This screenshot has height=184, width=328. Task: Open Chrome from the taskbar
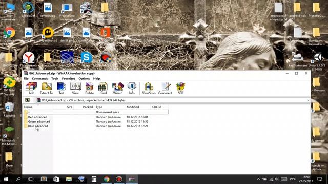tap(107, 179)
